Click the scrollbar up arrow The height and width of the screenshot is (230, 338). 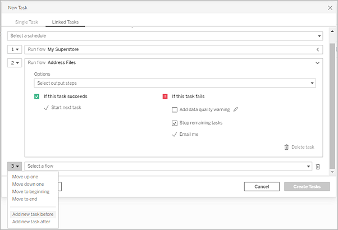[x=332, y=31]
